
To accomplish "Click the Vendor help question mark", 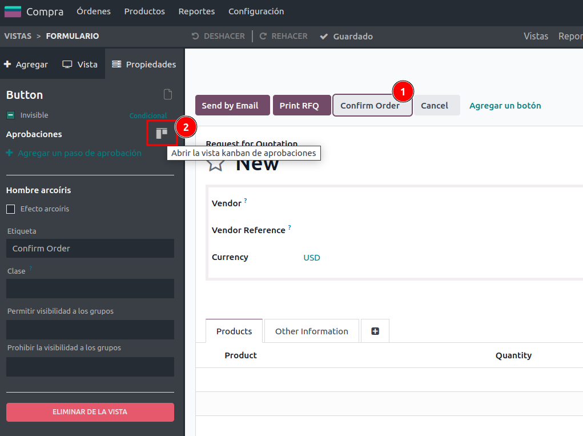I will (246, 200).
